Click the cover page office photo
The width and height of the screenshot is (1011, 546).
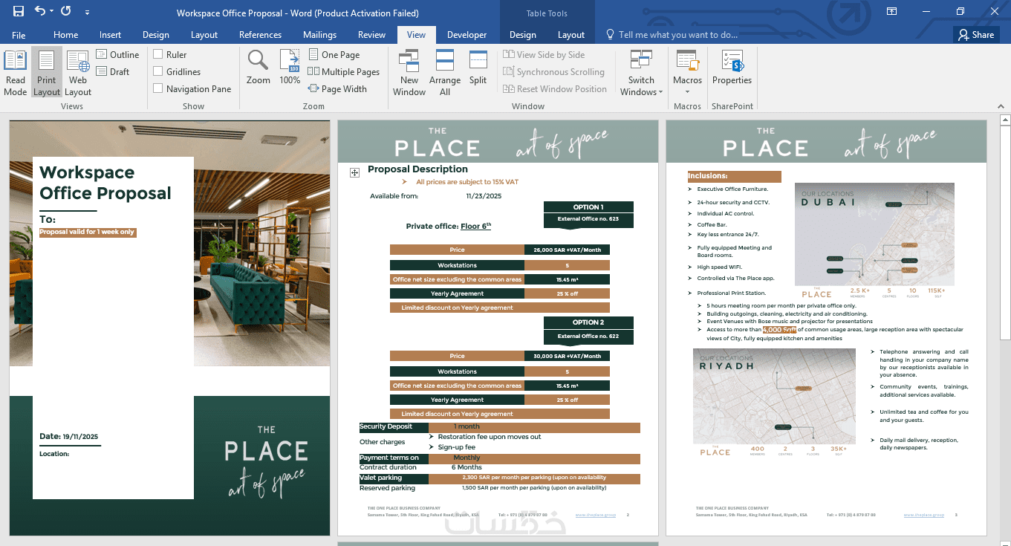(261, 244)
